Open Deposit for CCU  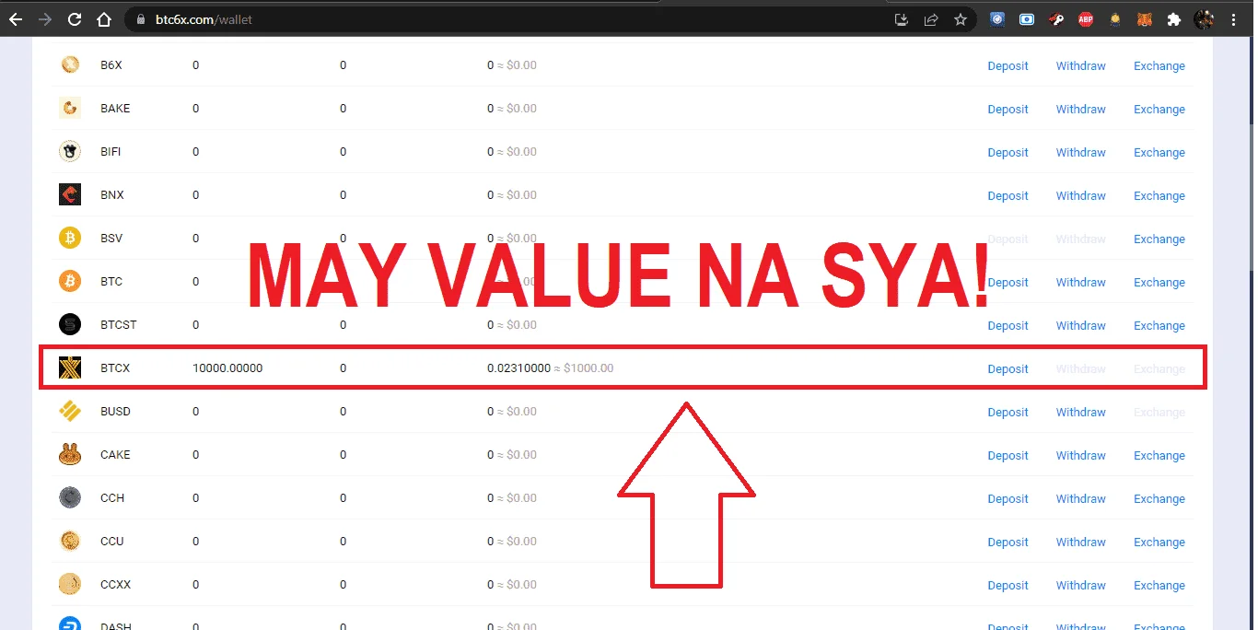pyautogui.click(x=1008, y=542)
